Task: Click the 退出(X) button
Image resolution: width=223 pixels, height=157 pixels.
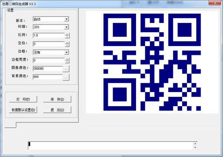Action: click(57, 110)
